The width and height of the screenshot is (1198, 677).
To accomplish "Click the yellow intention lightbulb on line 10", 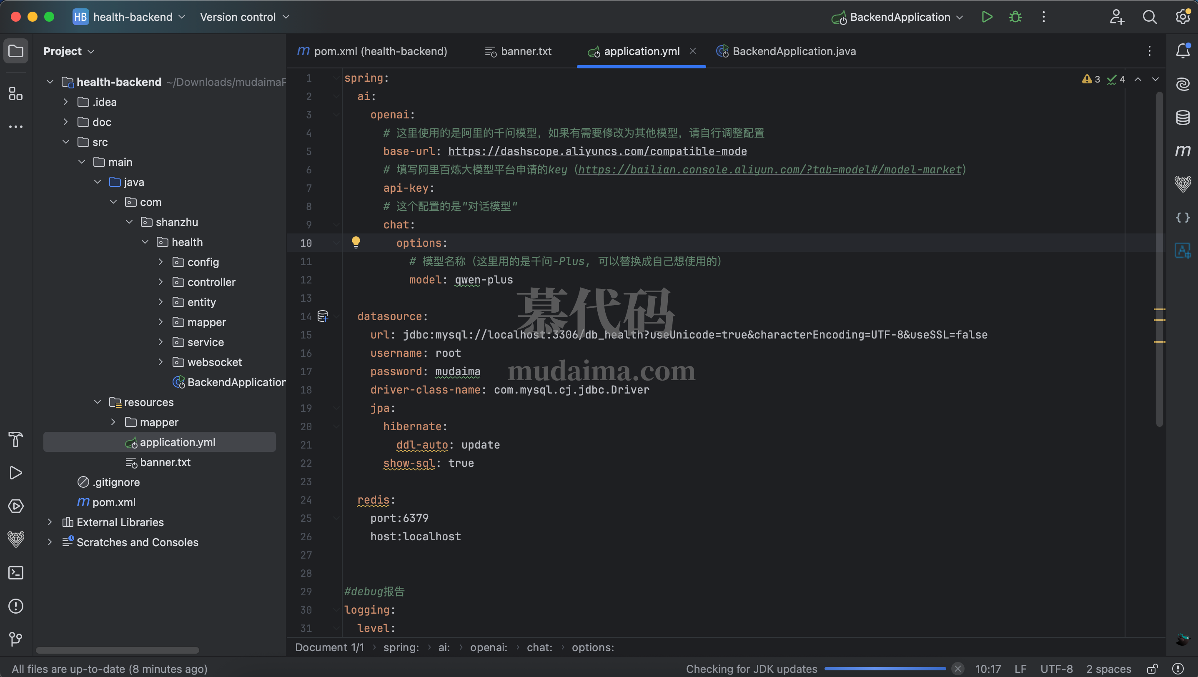I will 356,242.
